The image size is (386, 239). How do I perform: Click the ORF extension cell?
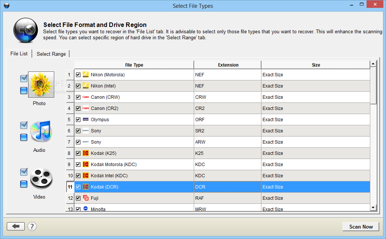tap(227, 120)
